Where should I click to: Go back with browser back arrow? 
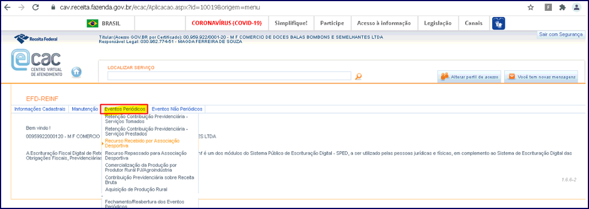pyautogui.click(x=7, y=7)
